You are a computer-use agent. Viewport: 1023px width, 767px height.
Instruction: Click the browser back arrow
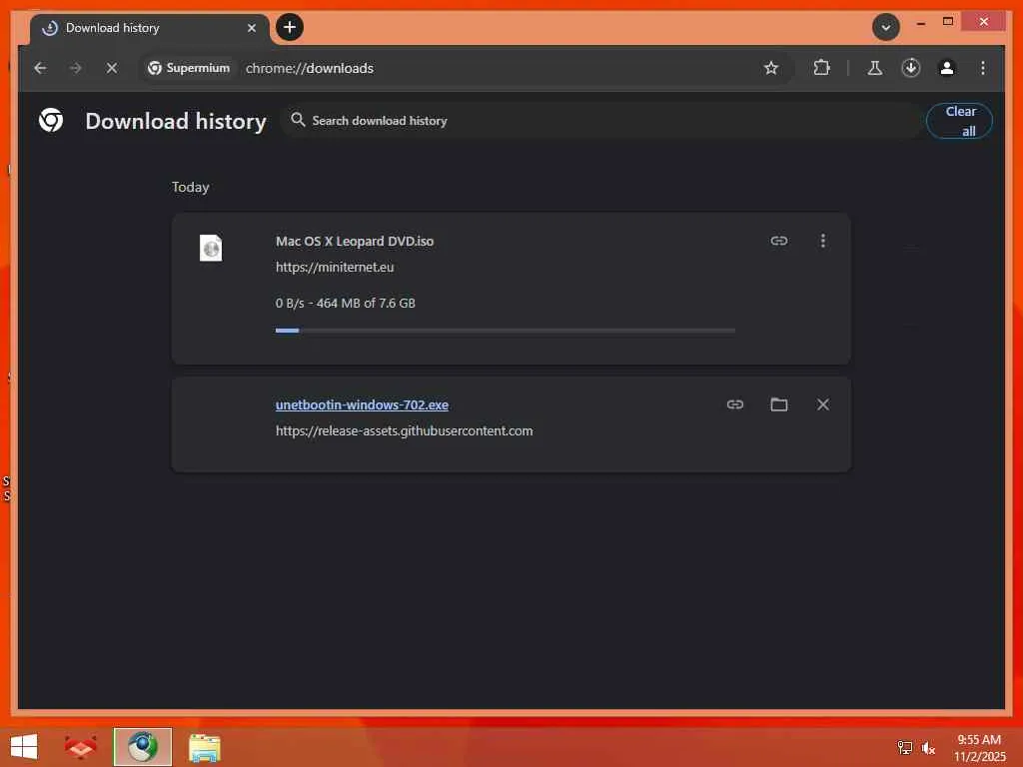click(x=40, y=68)
